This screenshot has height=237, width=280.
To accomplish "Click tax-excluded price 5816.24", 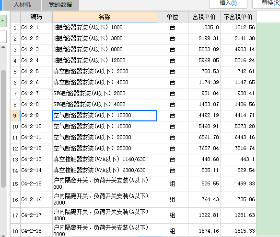I will [238, 61].
